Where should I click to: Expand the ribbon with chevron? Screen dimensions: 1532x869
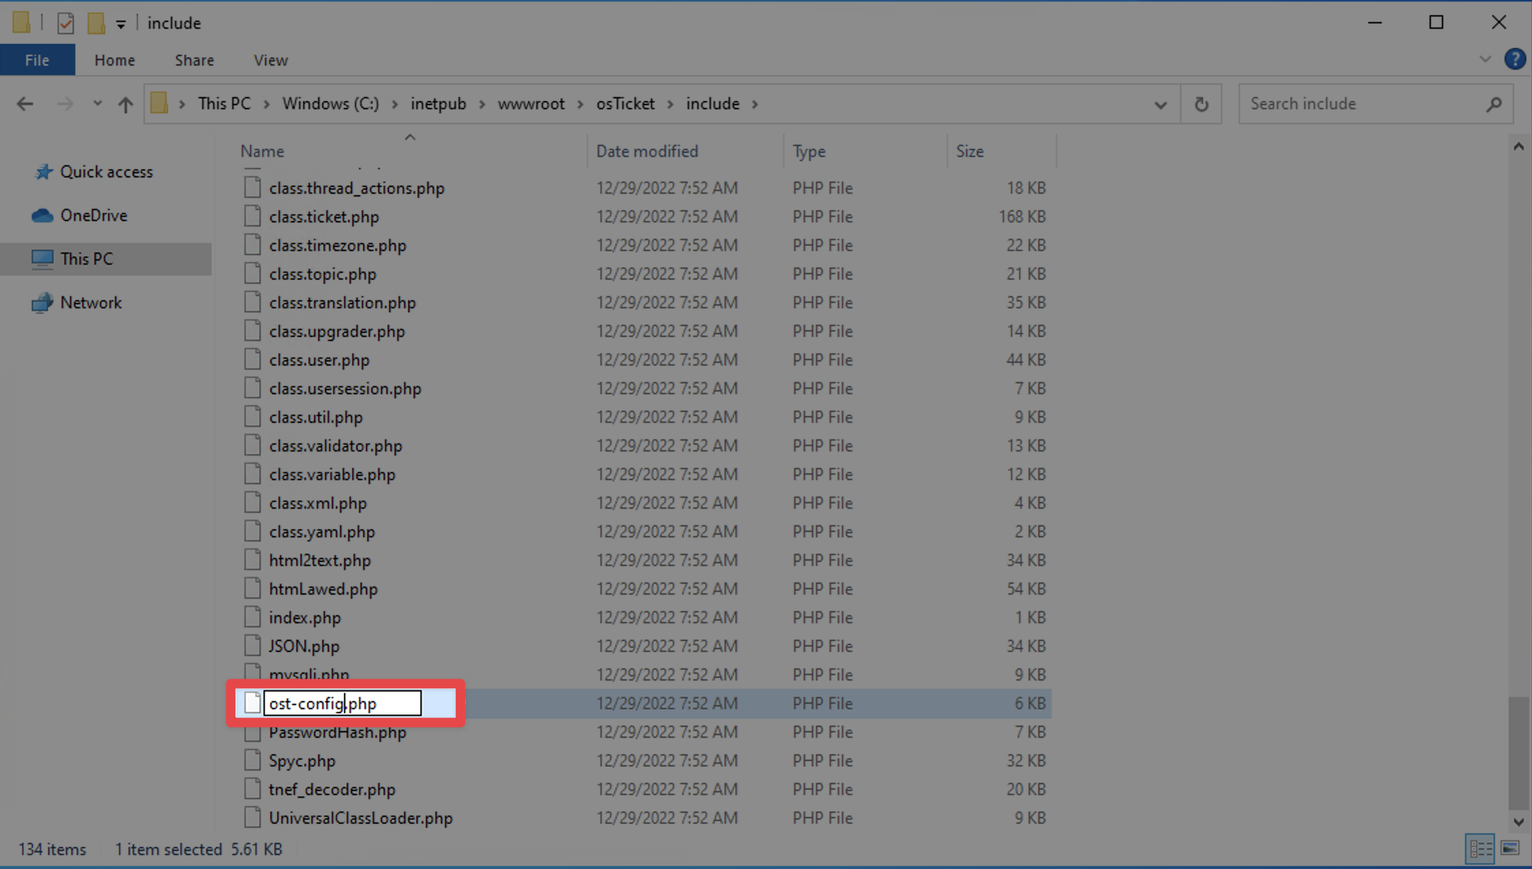(x=1485, y=59)
